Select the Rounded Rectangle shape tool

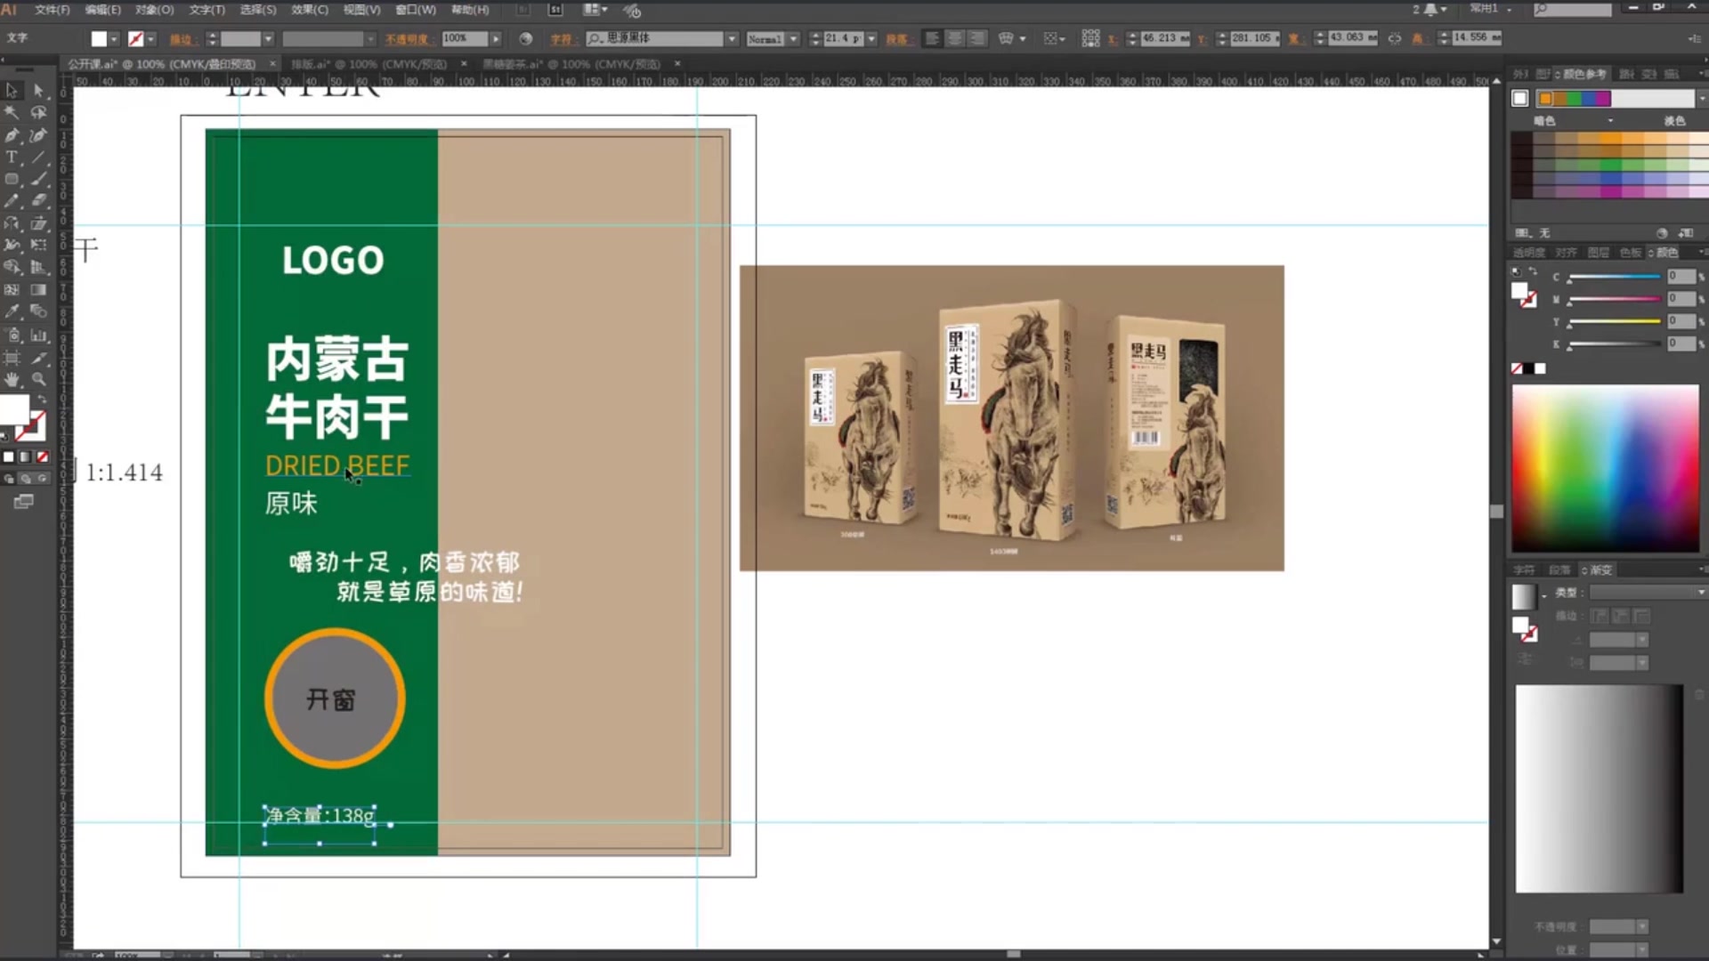point(12,179)
